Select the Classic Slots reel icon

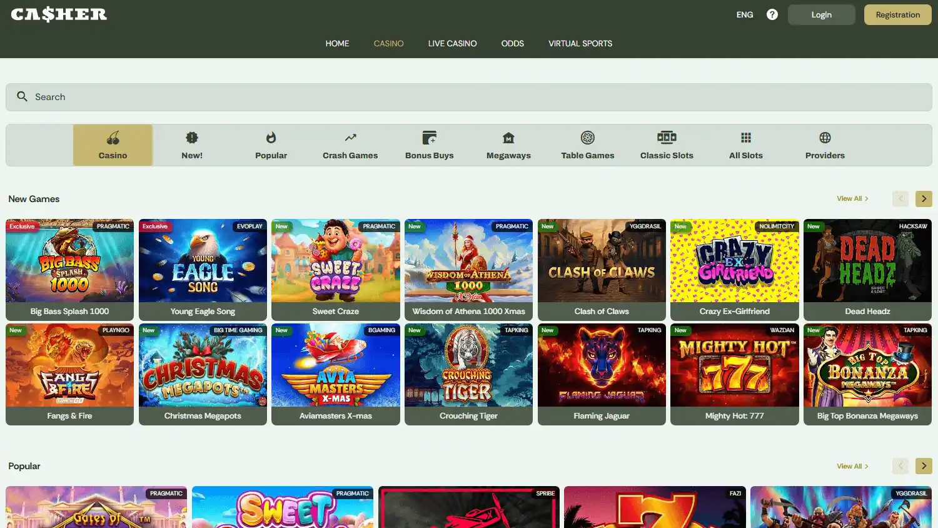pos(667,138)
